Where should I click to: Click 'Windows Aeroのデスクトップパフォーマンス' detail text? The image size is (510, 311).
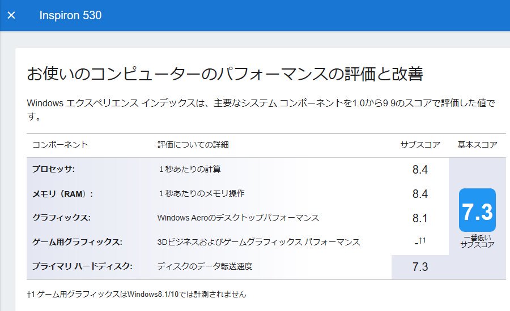coord(238,218)
